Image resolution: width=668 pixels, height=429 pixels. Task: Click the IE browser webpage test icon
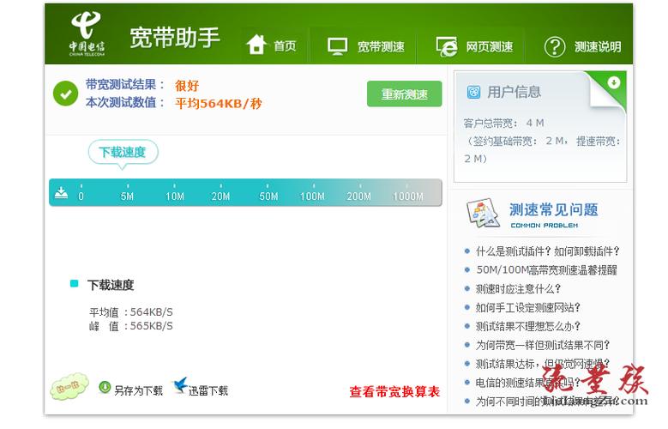447,46
